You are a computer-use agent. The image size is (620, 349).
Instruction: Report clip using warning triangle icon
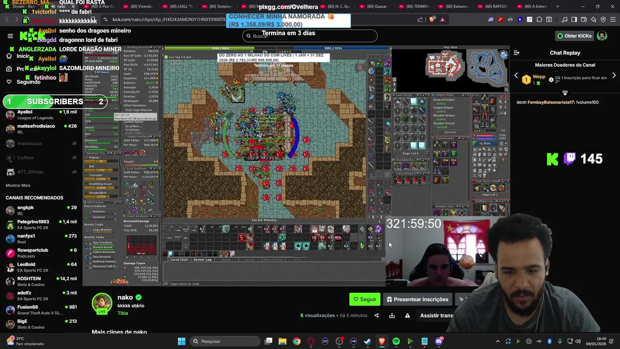[x=407, y=316]
